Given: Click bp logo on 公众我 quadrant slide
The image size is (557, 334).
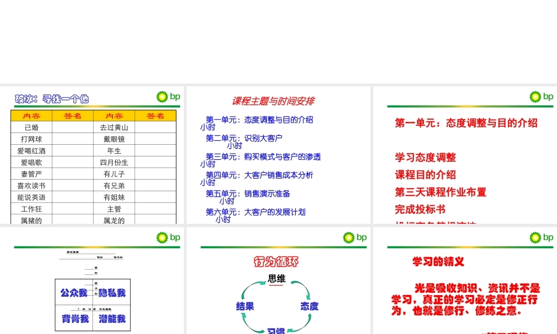Looking at the screenshot, I should coord(168,237).
